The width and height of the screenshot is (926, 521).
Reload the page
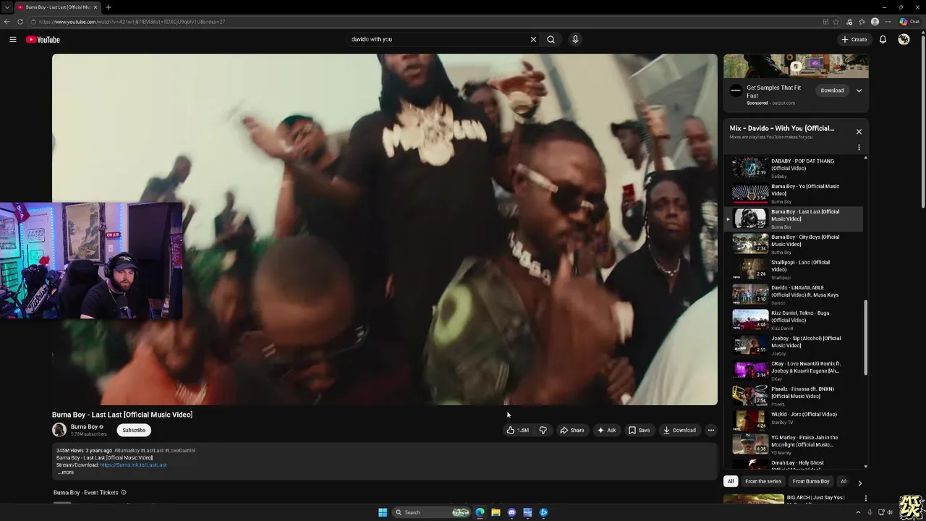[20, 22]
